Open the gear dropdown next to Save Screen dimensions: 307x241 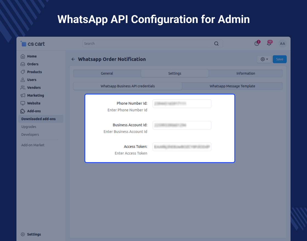click(x=264, y=59)
